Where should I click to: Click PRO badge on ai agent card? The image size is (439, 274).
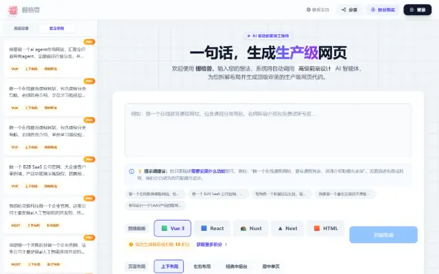pos(89,42)
